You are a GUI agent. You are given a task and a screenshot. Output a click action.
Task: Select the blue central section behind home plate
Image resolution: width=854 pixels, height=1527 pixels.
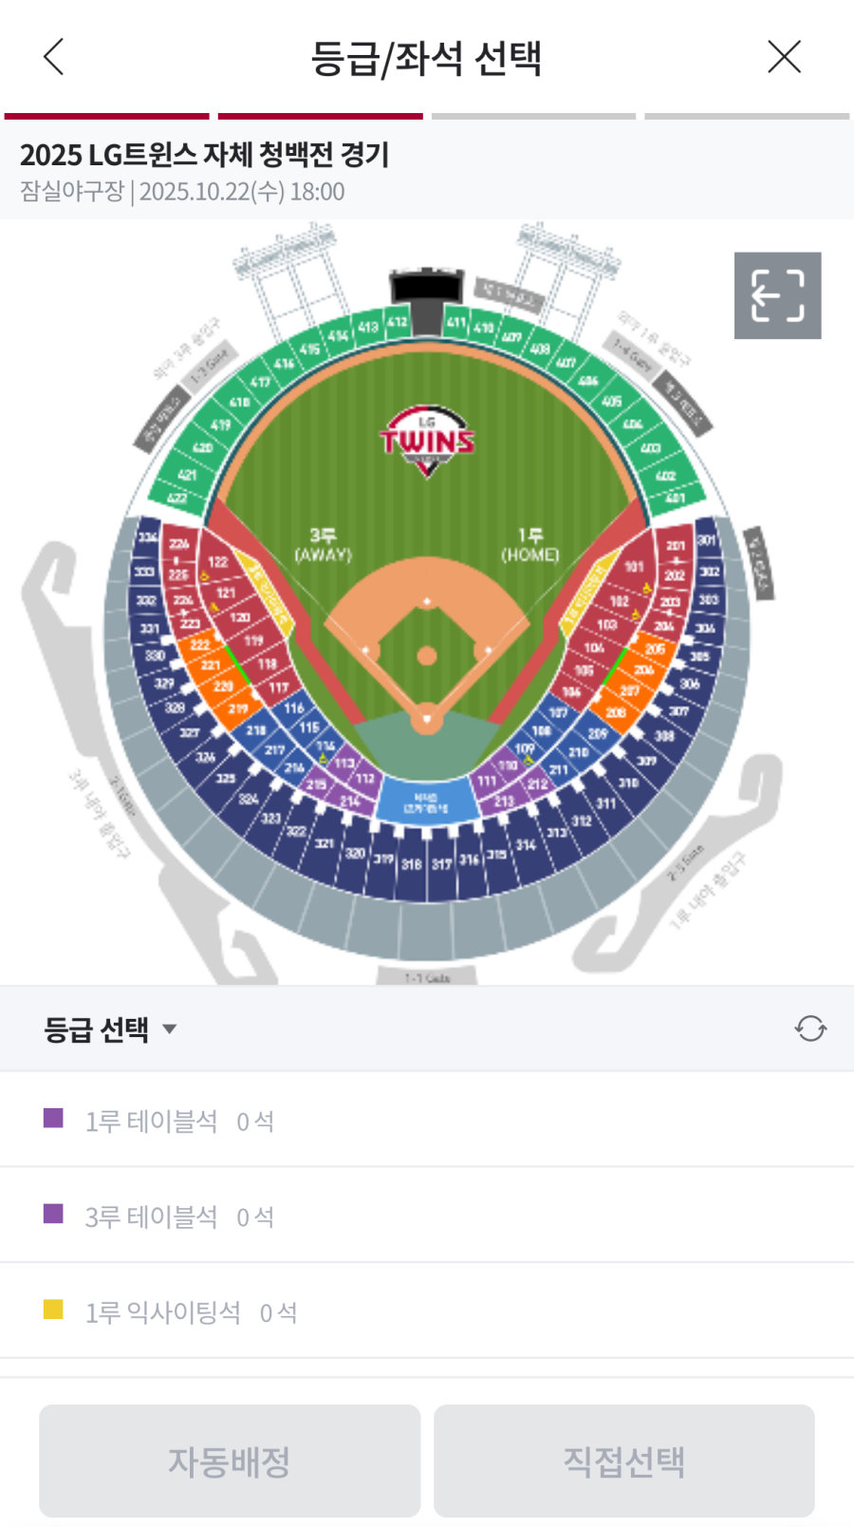click(x=425, y=802)
